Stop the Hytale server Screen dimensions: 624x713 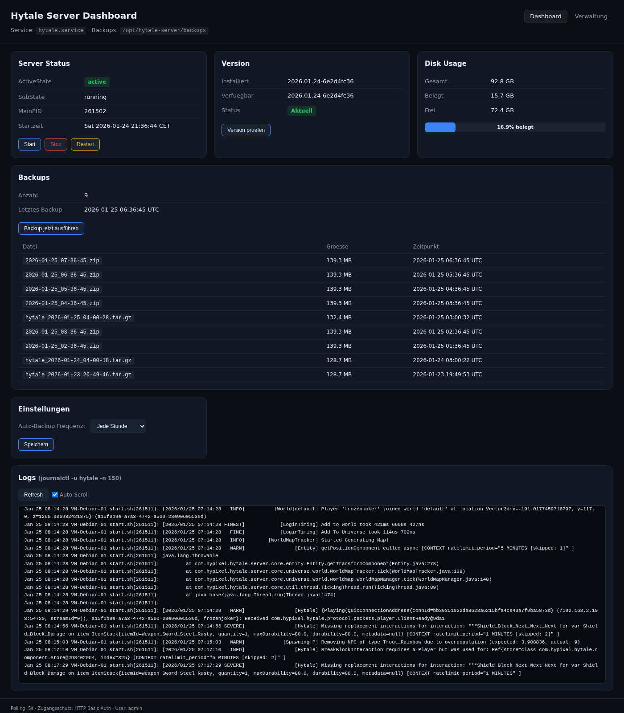(56, 144)
